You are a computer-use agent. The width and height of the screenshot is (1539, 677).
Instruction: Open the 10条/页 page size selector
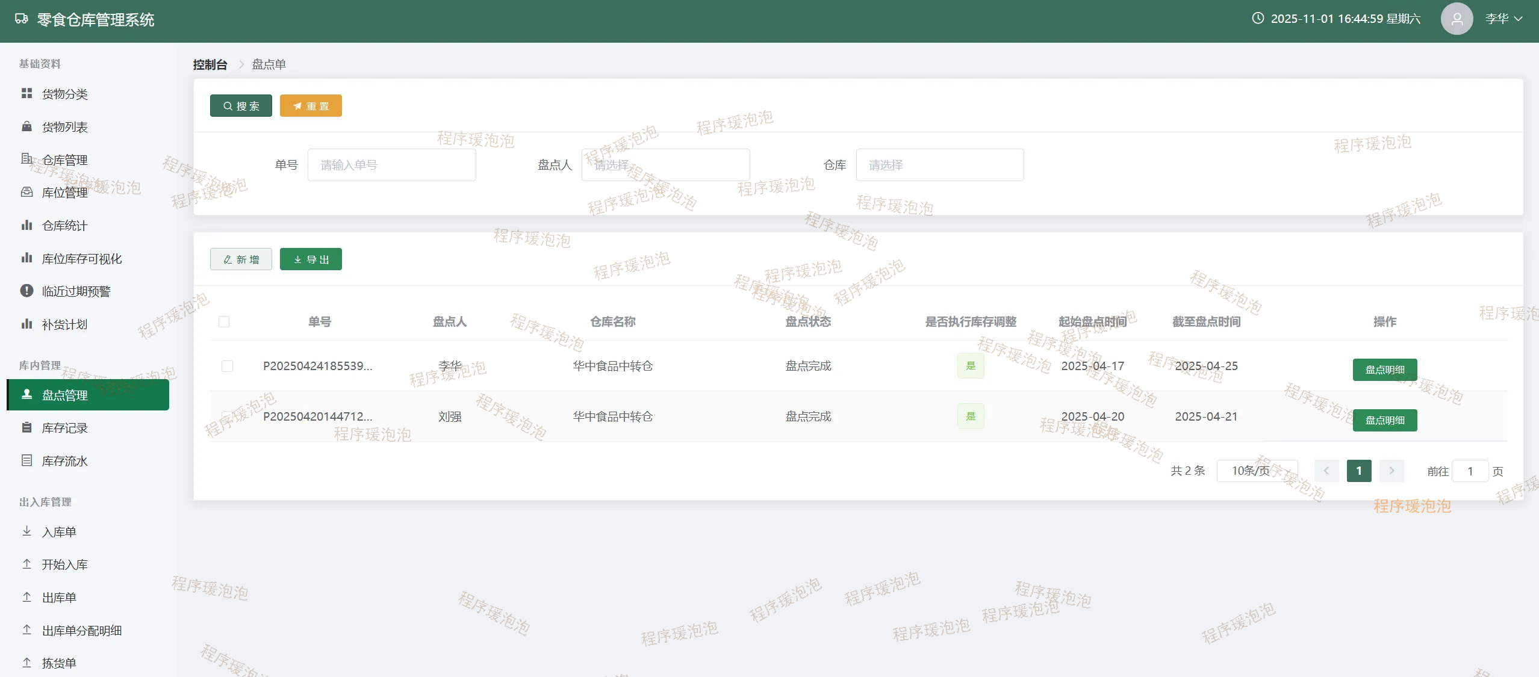[x=1257, y=471]
